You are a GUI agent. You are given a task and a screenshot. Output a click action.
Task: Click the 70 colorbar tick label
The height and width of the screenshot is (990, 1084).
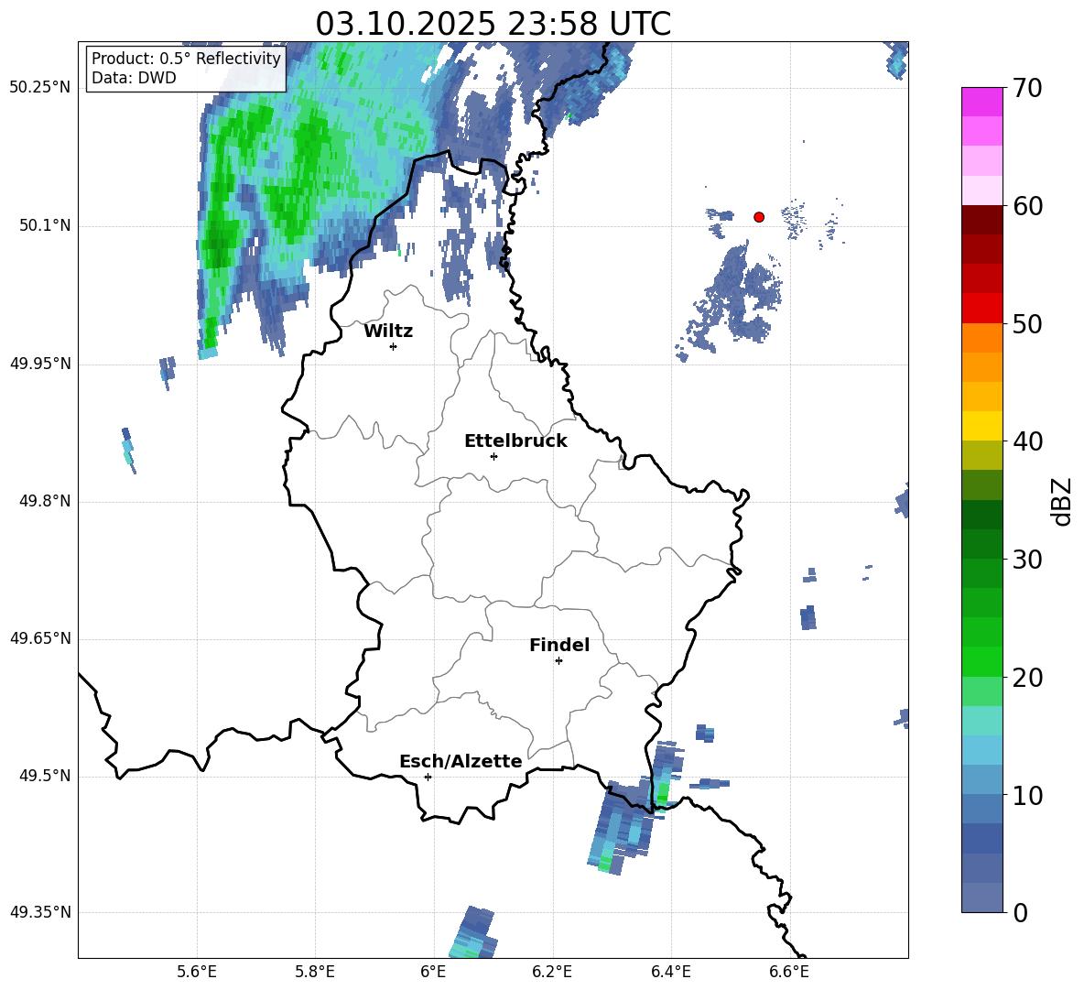(x=1027, y=89)
